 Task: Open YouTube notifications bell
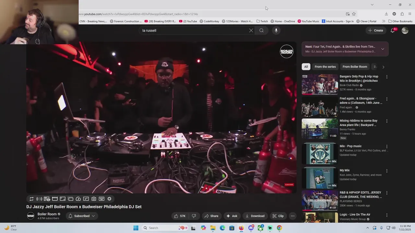tap(393, 30)
